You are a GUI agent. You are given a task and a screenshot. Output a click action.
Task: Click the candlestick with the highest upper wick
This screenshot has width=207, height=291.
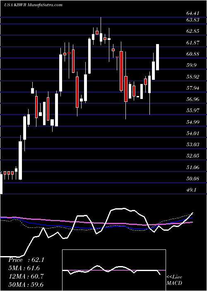click(101, 31)
